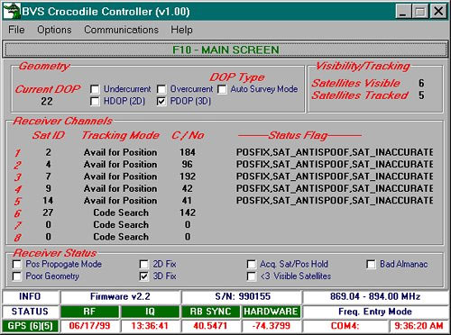Viewport: 451px width, 335px height.
Task: Check the HDOP (2D) option
Action: click(95, 102)
